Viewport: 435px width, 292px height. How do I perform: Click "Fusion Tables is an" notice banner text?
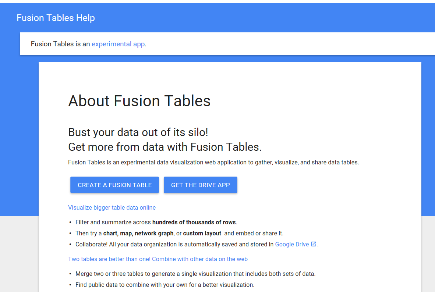pyautogui.click(x=60, y=44)
